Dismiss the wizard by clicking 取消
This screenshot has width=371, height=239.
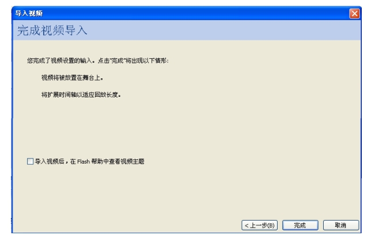coord(340,225)
